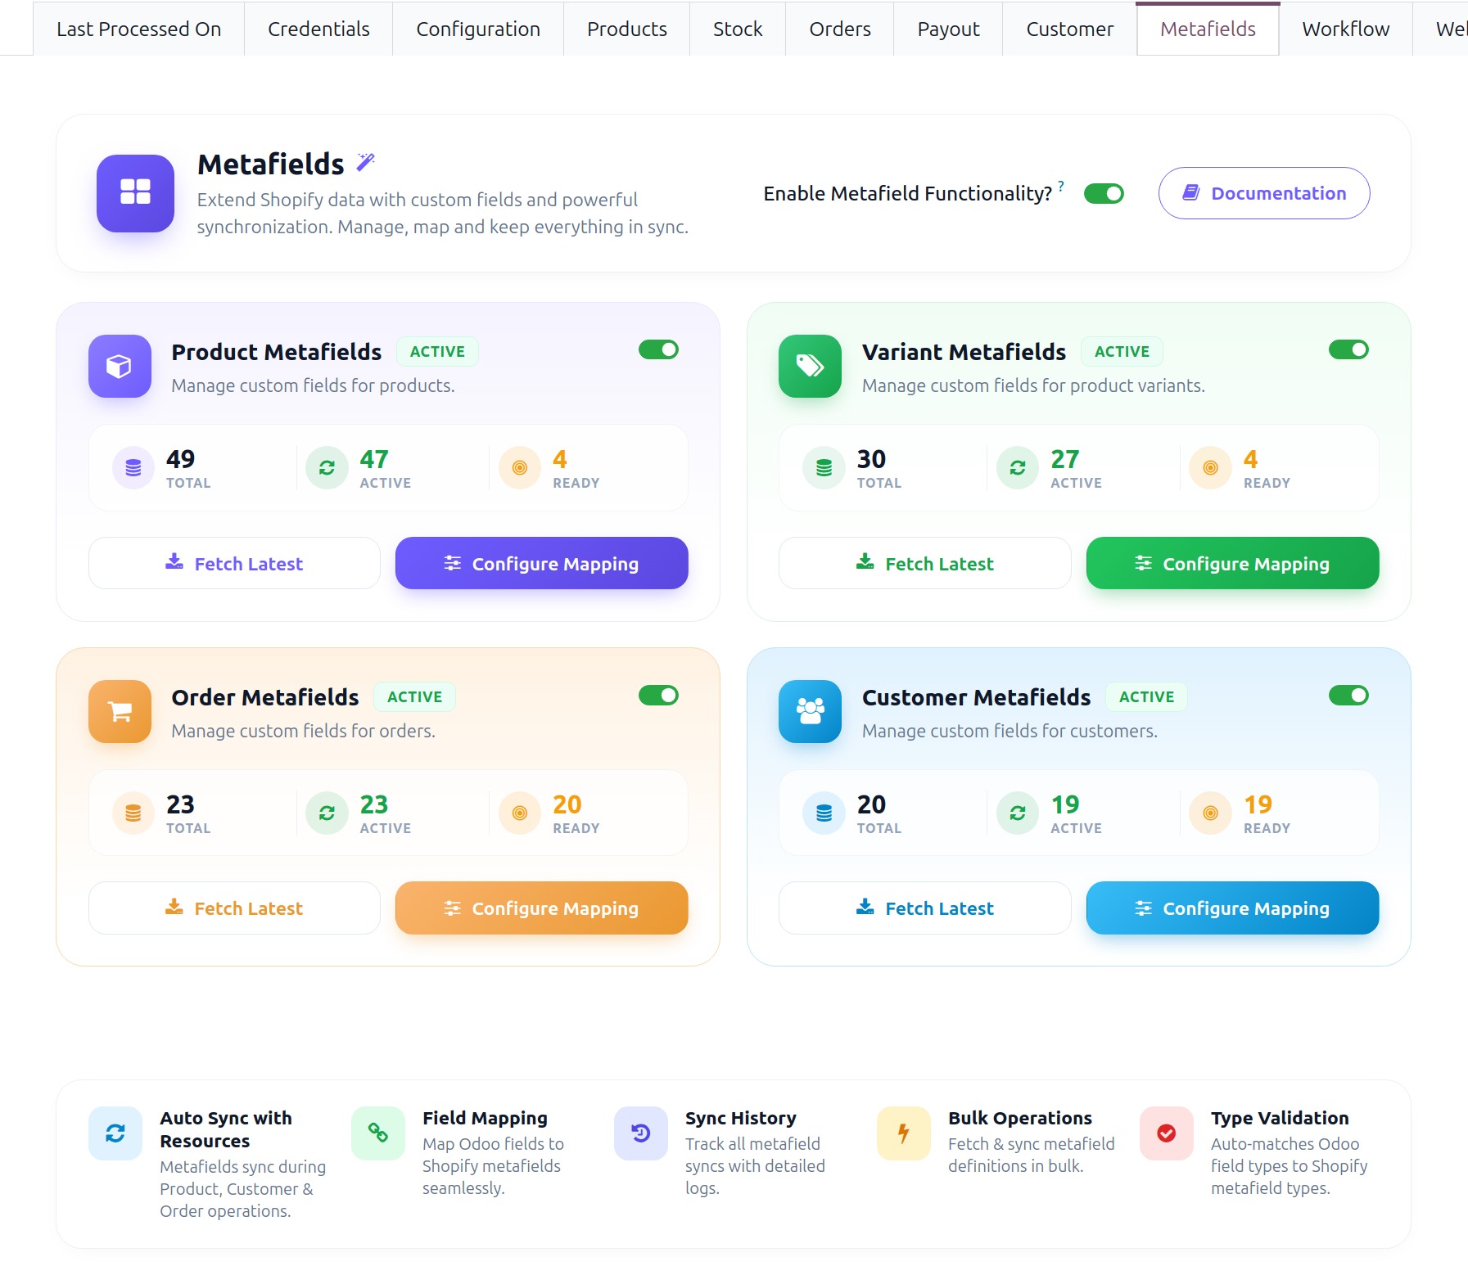Open the Documentation link button
Image resolution: width=1468 pixels, height=1275 pixels.
(1264, 193)
